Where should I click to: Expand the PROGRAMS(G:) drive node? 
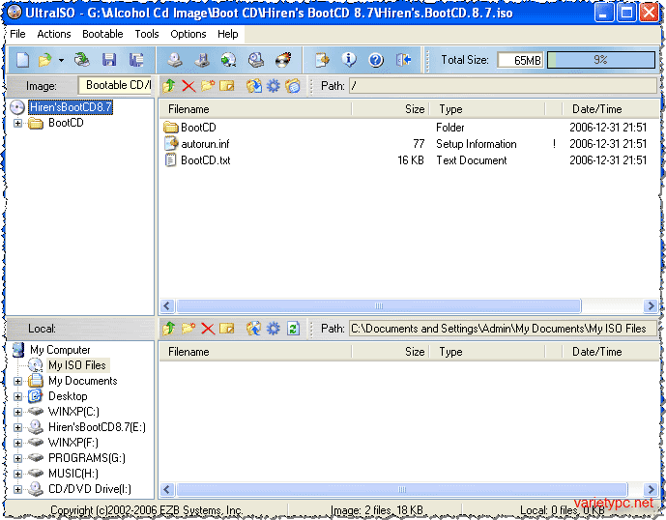point(17,458)
